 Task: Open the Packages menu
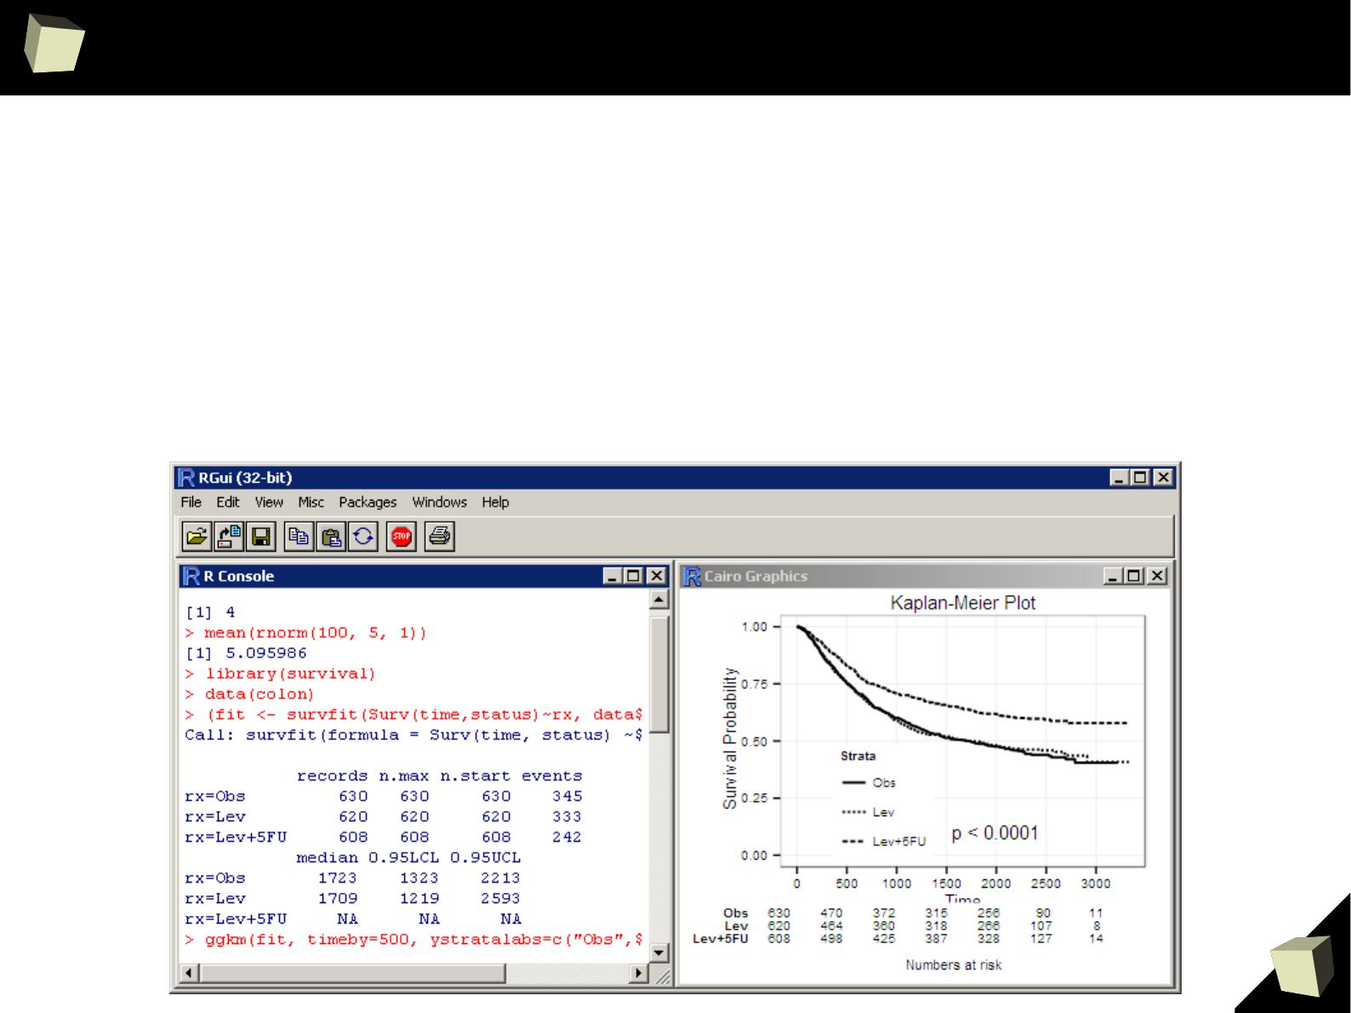368,502
